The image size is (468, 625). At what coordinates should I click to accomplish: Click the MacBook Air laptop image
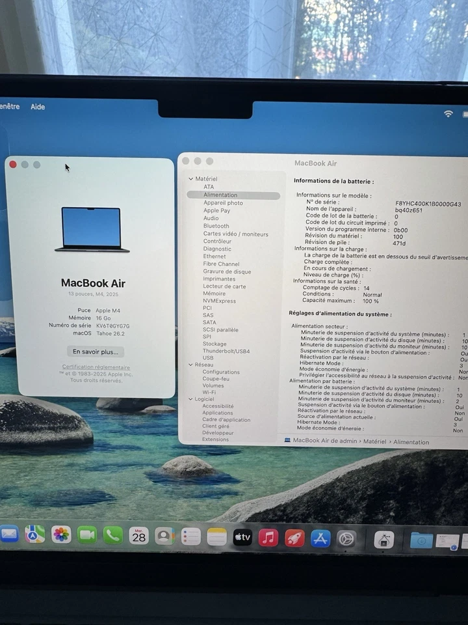coord(92,229)
